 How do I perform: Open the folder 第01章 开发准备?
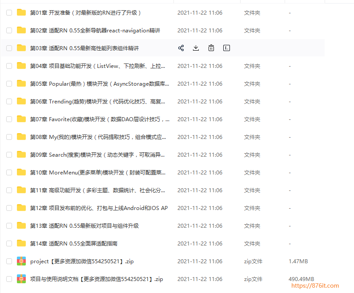(x=85, y=12)
